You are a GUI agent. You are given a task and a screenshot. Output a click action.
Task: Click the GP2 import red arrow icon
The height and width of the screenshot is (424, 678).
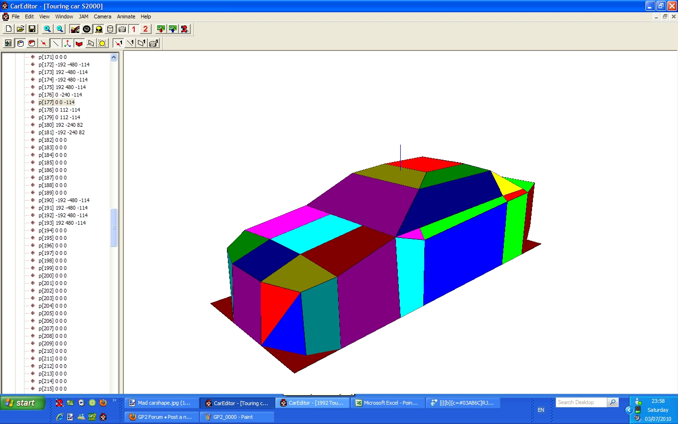coord(161,29)
